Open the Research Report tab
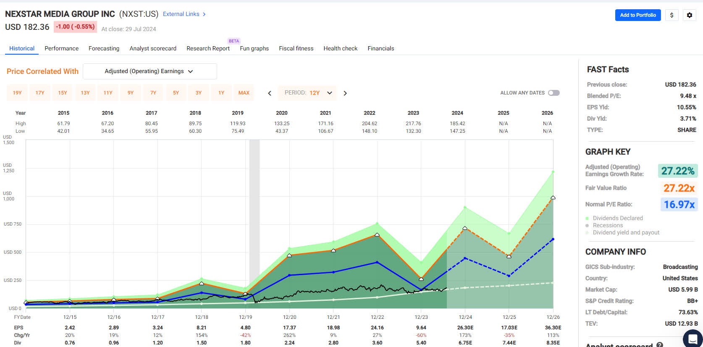This screenshot has height=347, width=703. coord(208,48)
